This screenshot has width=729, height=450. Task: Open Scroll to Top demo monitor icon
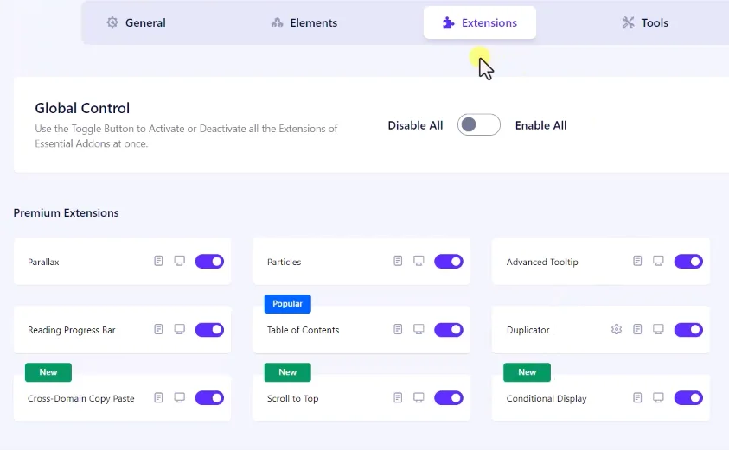419,397
